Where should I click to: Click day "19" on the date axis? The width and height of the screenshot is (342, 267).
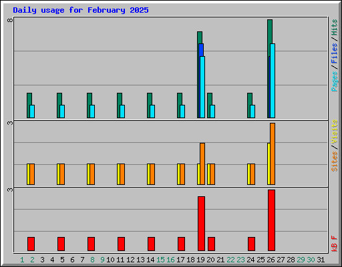tap(200, 260)
